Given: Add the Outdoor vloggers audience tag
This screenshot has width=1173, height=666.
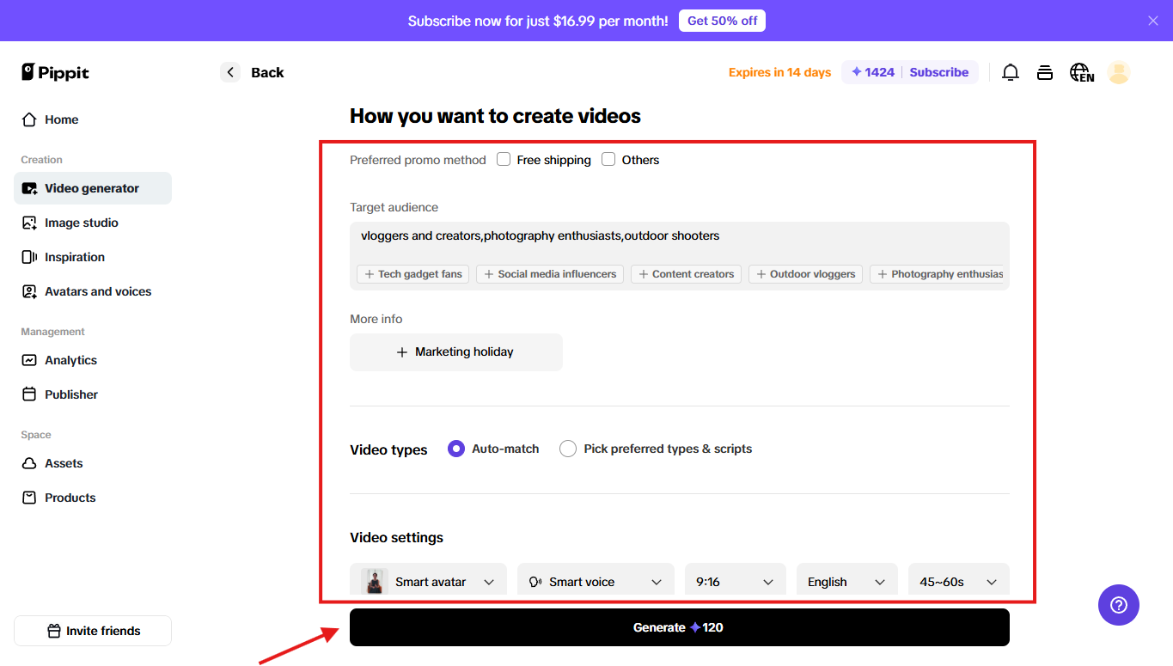Looking at the screenshot, I should pyautogui.click(x=804, y=273).
